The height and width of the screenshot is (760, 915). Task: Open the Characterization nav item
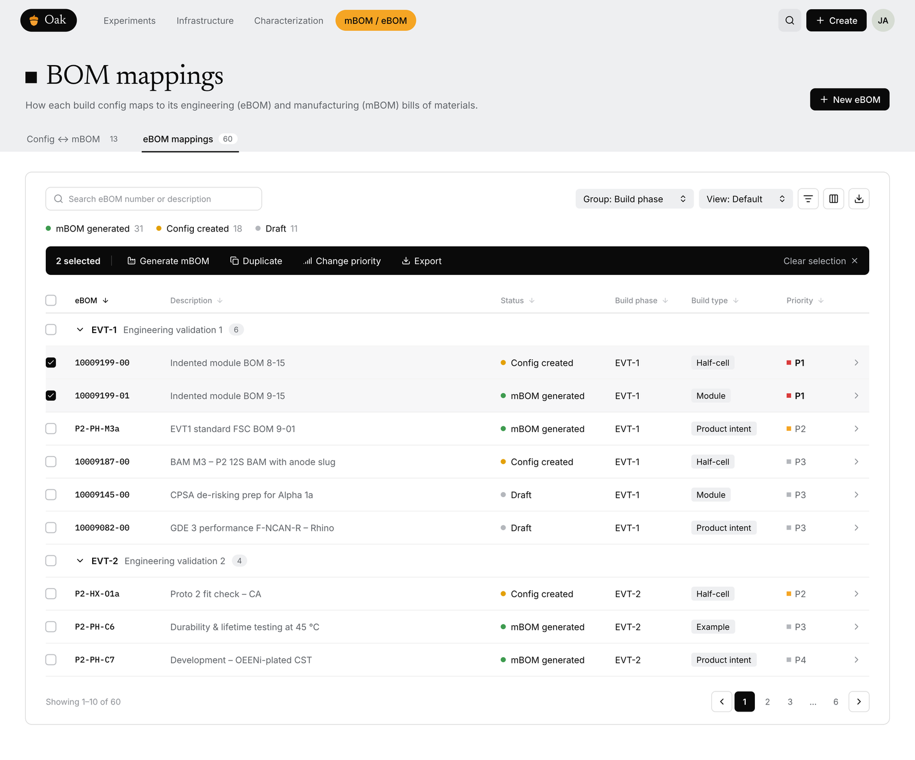coord(289,21)
